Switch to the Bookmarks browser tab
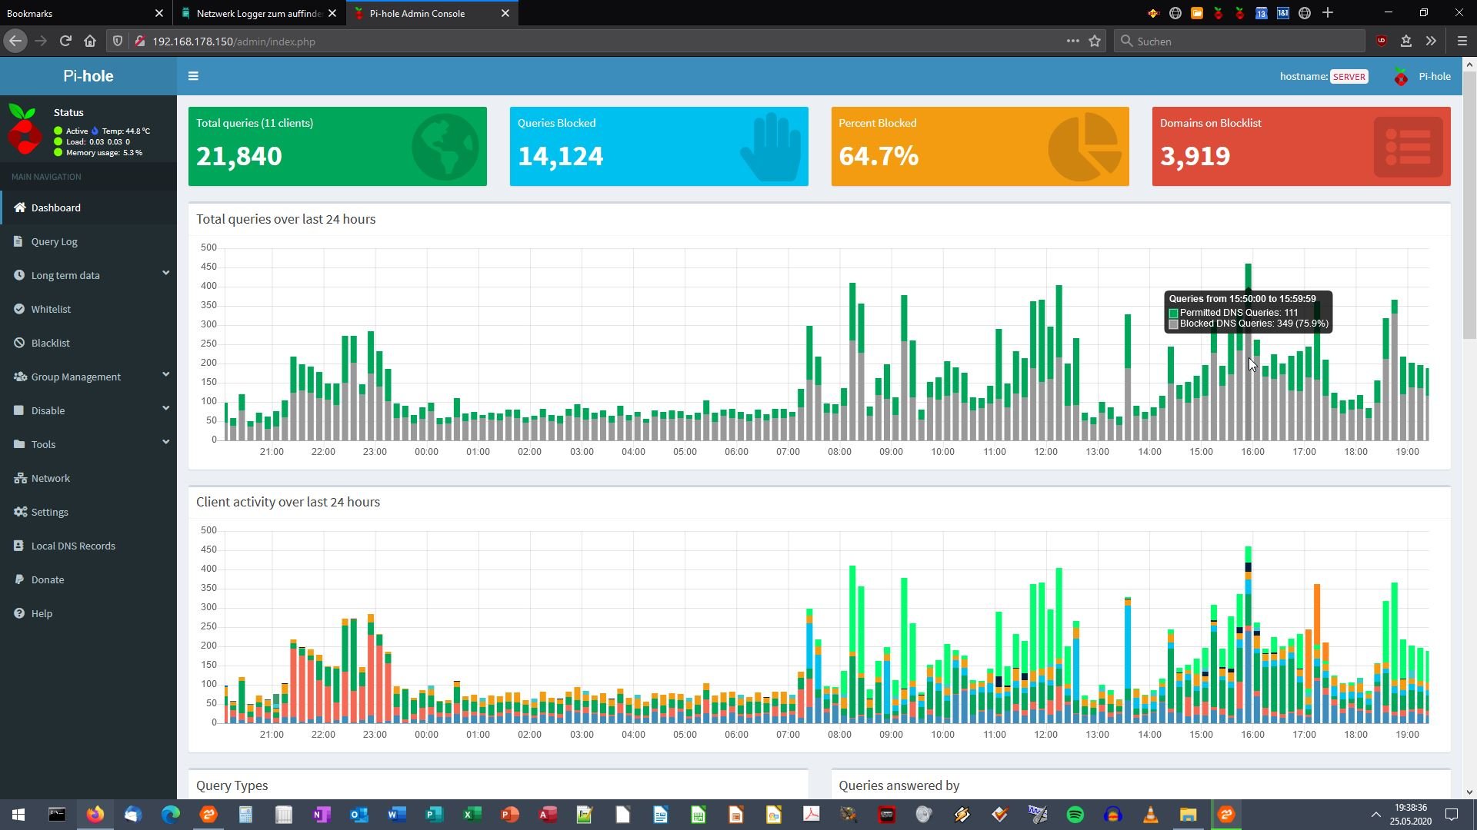Screen dimensions: 1477x830 [x=85, y=13]
